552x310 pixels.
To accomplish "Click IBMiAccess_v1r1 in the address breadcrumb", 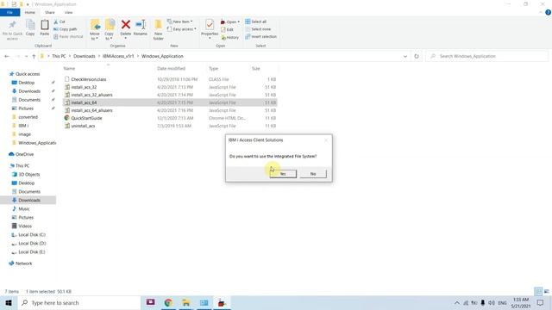I will tap(118, 56).
